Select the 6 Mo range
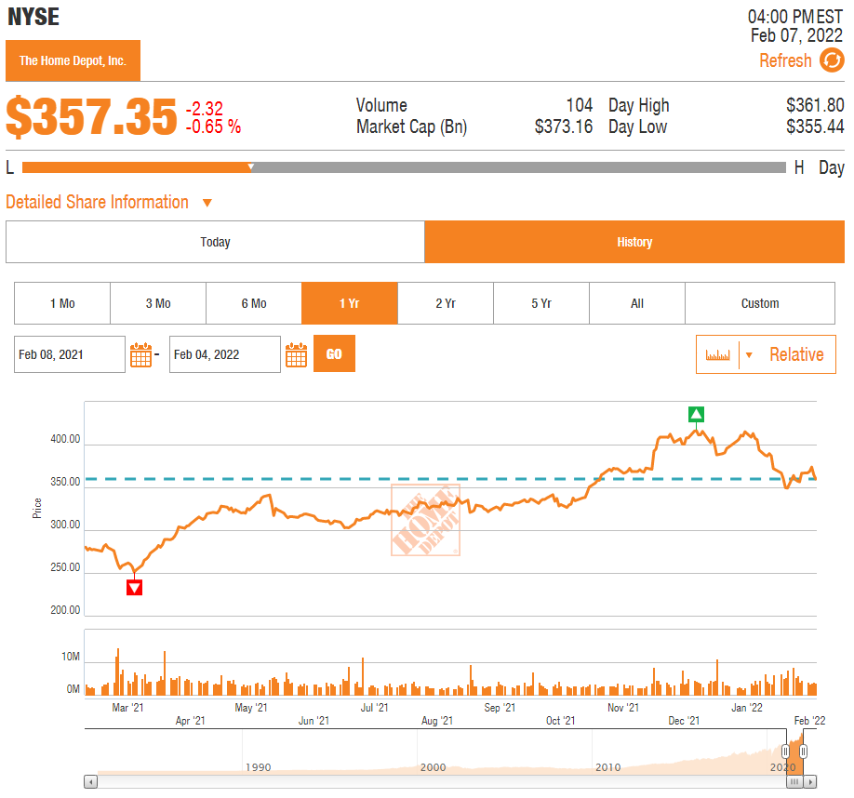854x798 pixels. click(254, 303)
